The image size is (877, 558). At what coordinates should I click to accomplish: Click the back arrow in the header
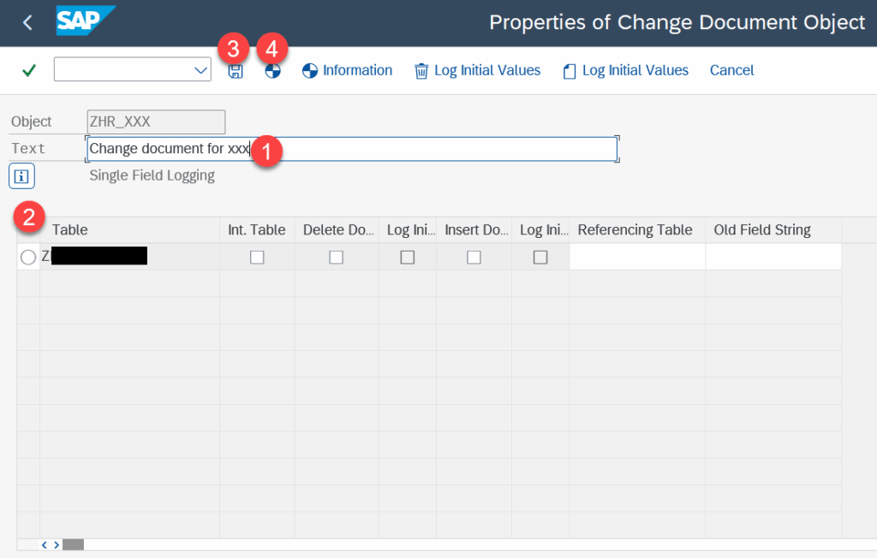tap(28, 23)
